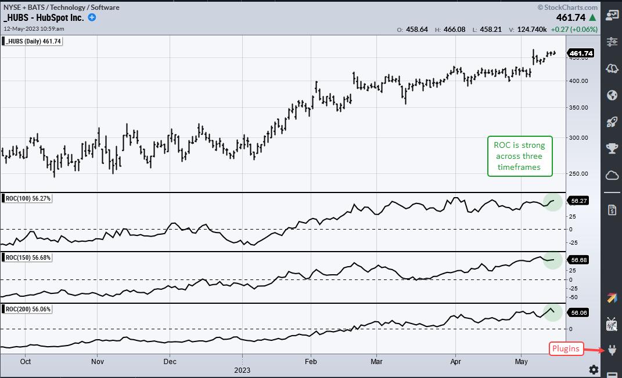Click the Feb label on date axis
Screen dimensions: 622x378
(311, 361)
